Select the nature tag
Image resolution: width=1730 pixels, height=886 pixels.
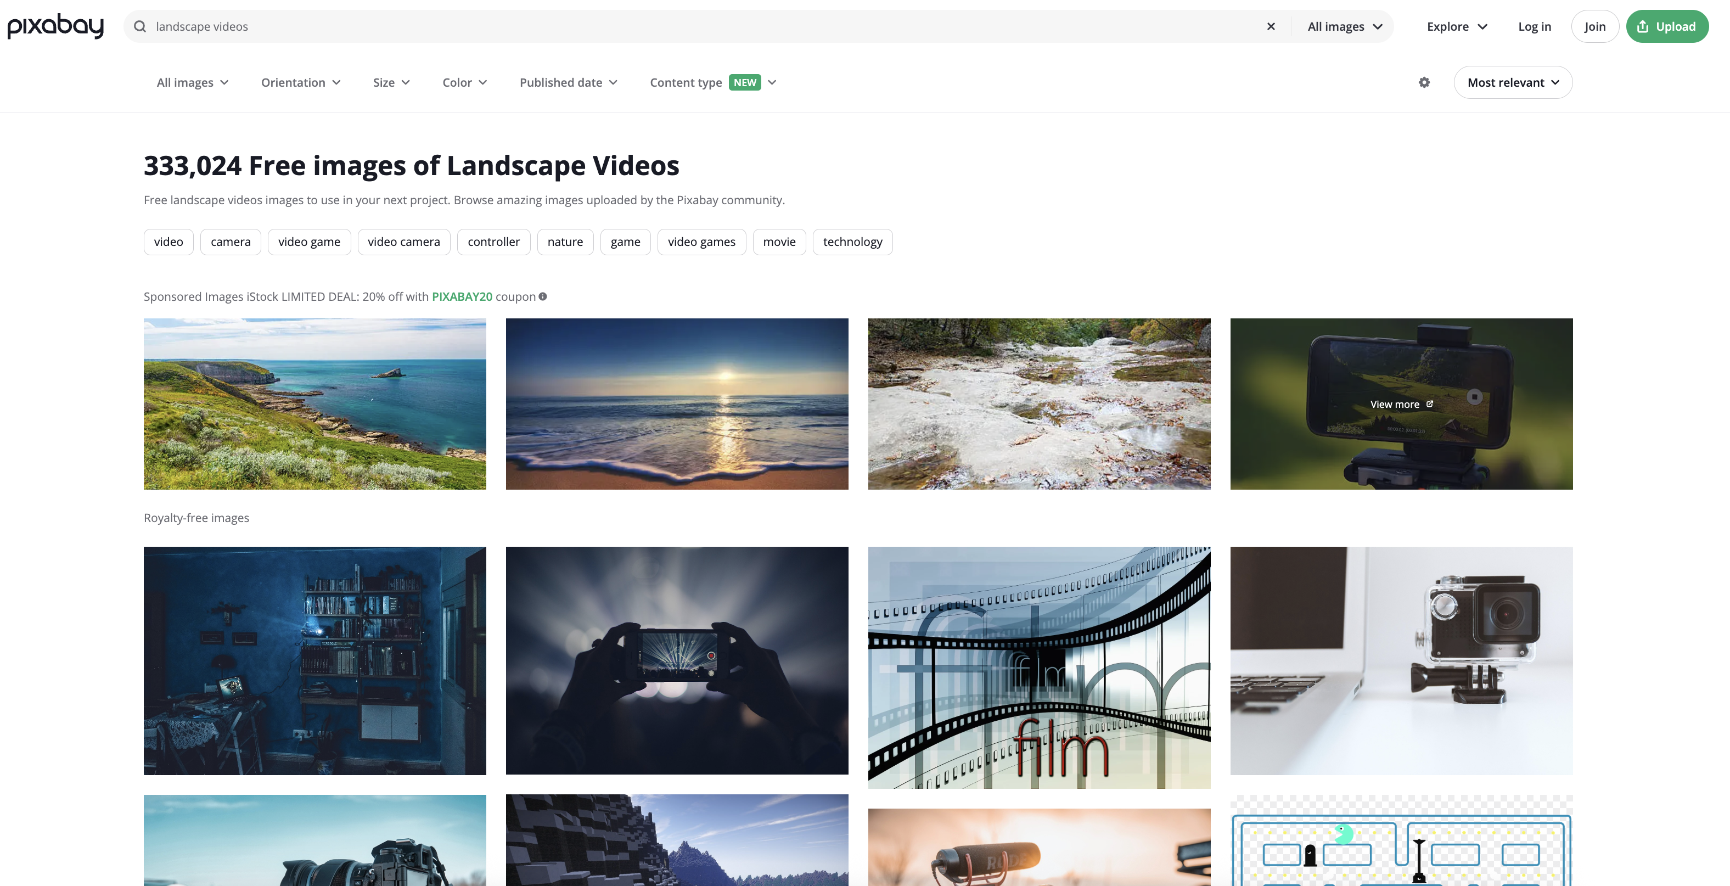pos(565,242)
